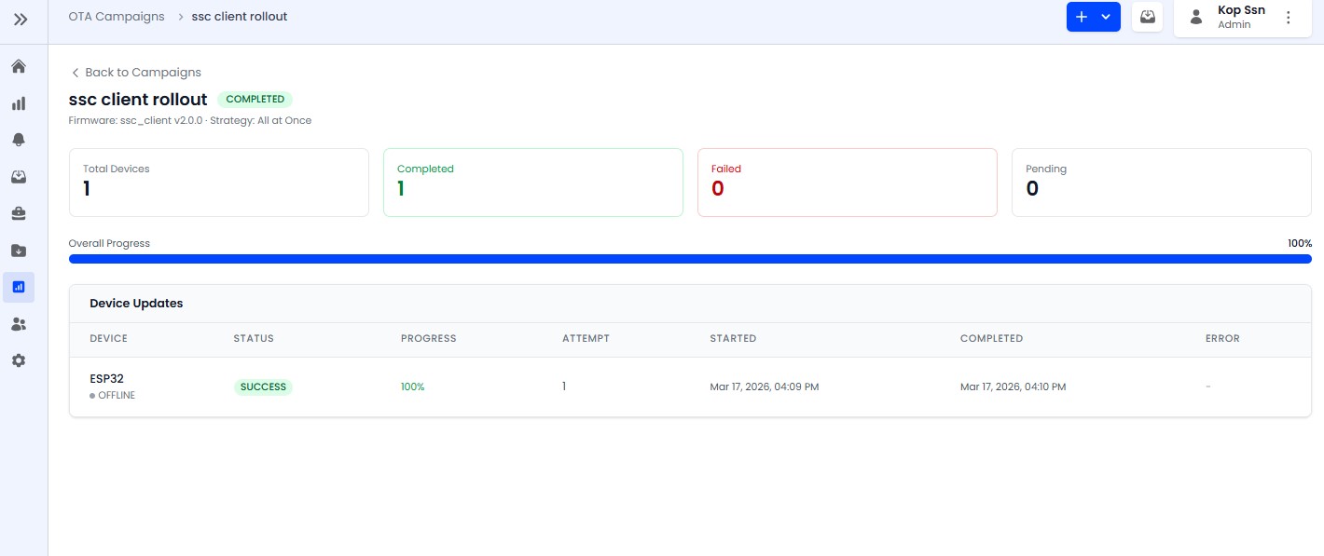1324x556 pixels.
Task: Click the Back to Campaigns link
Action: [x=143, y=72]
